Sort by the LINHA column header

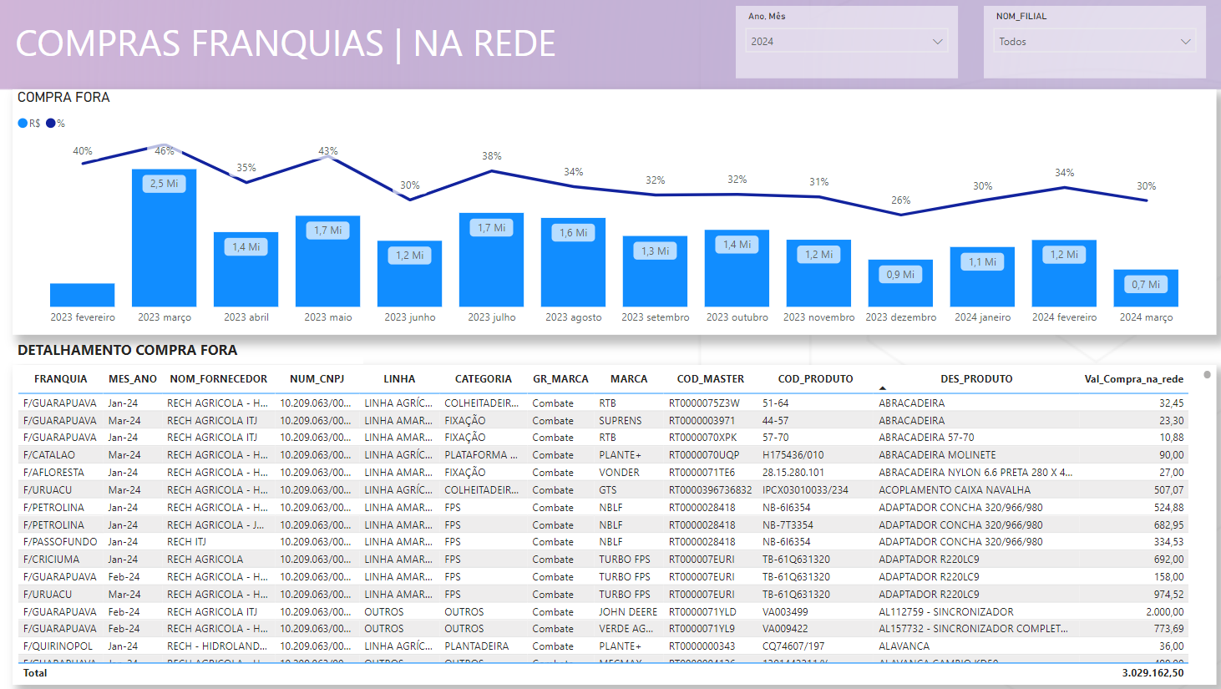tap(399, 379)
